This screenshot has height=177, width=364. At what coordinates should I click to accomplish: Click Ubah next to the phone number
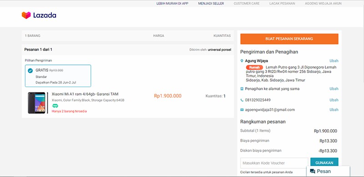(334, 100)
